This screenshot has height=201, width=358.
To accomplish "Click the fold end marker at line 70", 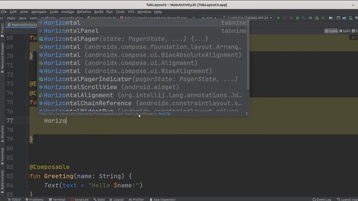I will click(26, 56).
